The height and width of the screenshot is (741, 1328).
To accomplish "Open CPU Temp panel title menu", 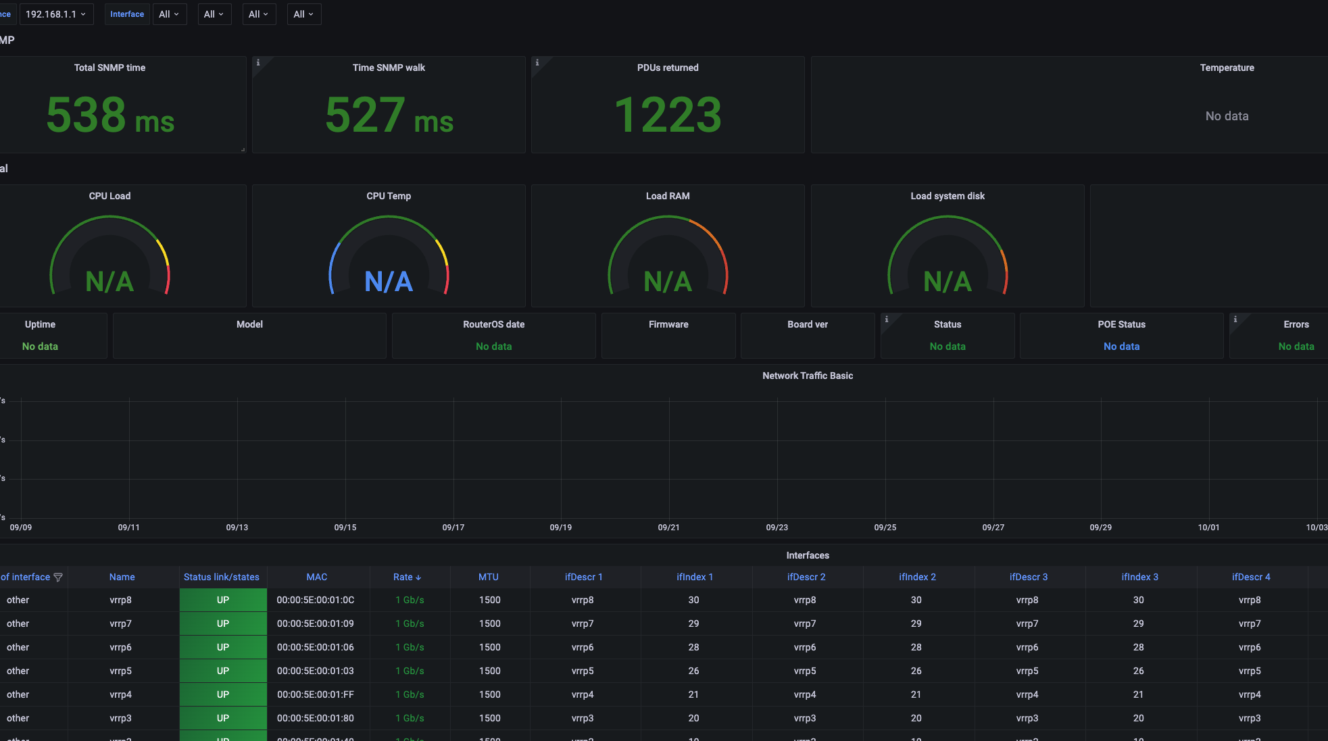I will [x=389, y=196].
